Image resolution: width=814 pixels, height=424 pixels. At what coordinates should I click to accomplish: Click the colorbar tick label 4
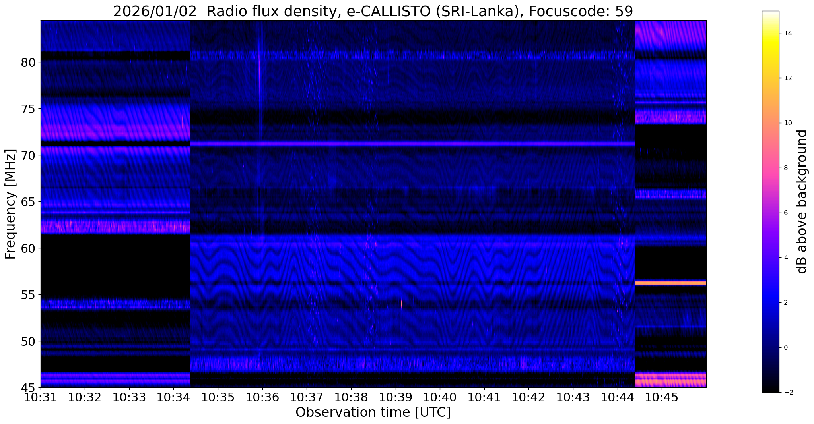click(785, 258)
